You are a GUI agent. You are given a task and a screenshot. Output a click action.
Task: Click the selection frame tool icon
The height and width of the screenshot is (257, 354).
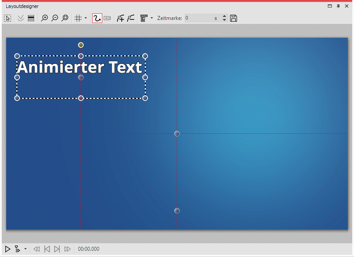(8, 18)
